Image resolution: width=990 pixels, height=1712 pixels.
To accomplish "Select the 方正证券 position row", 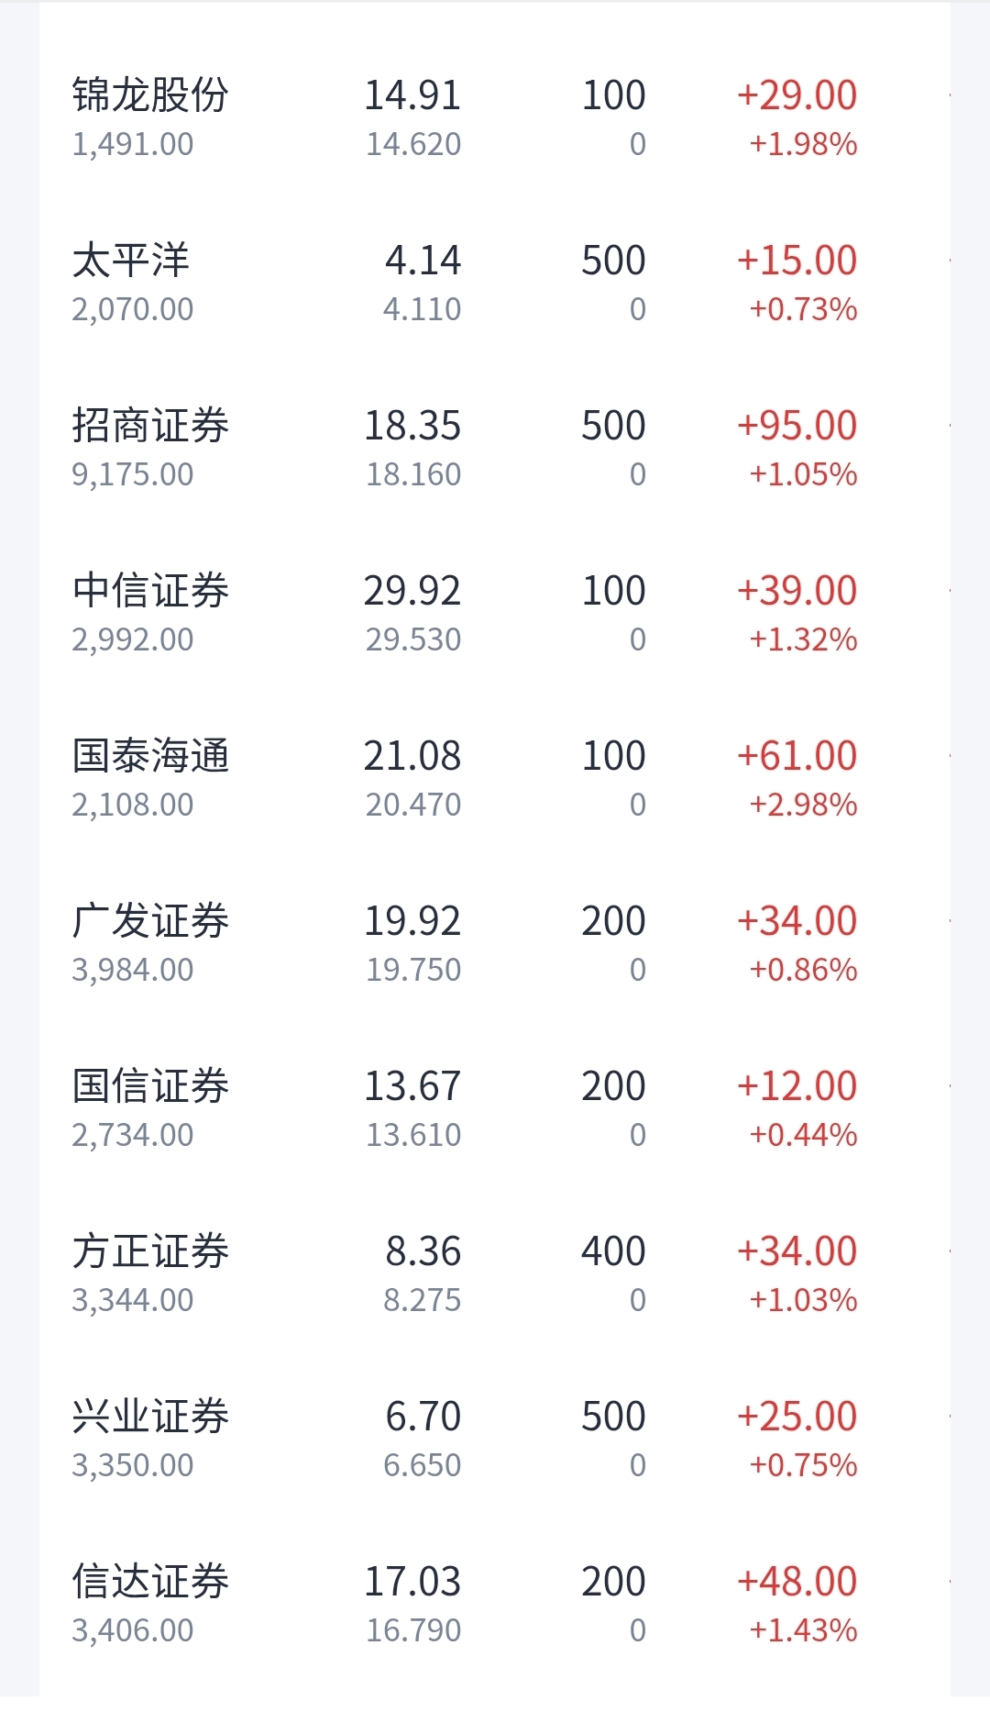I will 495,1274.
